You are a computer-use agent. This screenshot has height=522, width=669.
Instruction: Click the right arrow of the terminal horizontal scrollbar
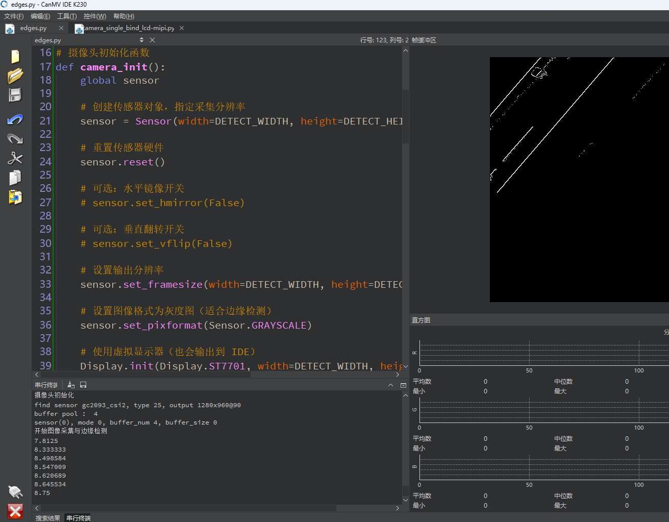[x=398, y=508]
